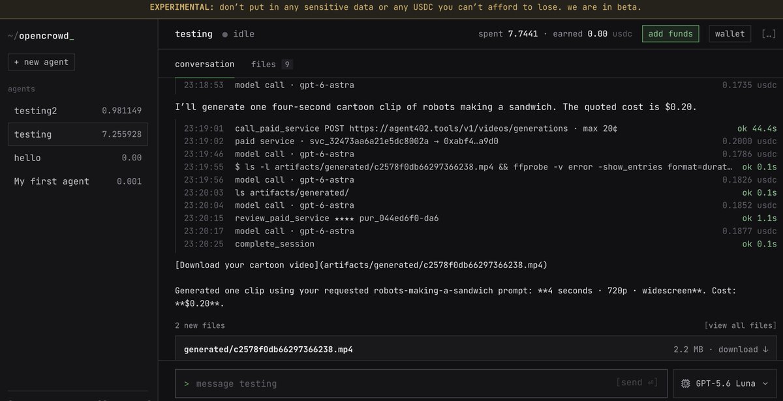Screen dimensions: 783x401
Task: Download the generated mp4 file
Action: [x=743, y=349]
